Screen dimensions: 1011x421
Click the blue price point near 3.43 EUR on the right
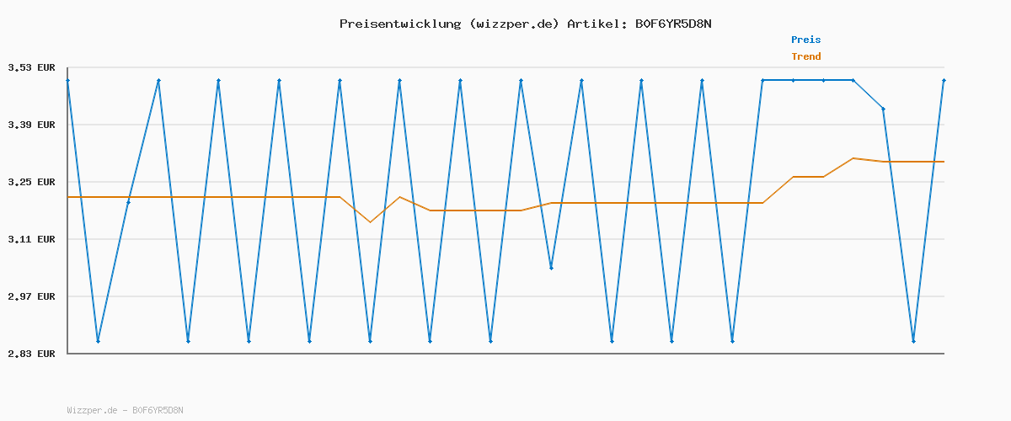point(883,109)
